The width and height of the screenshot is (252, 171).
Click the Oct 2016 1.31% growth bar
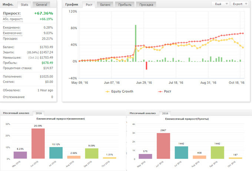(109, 158)
